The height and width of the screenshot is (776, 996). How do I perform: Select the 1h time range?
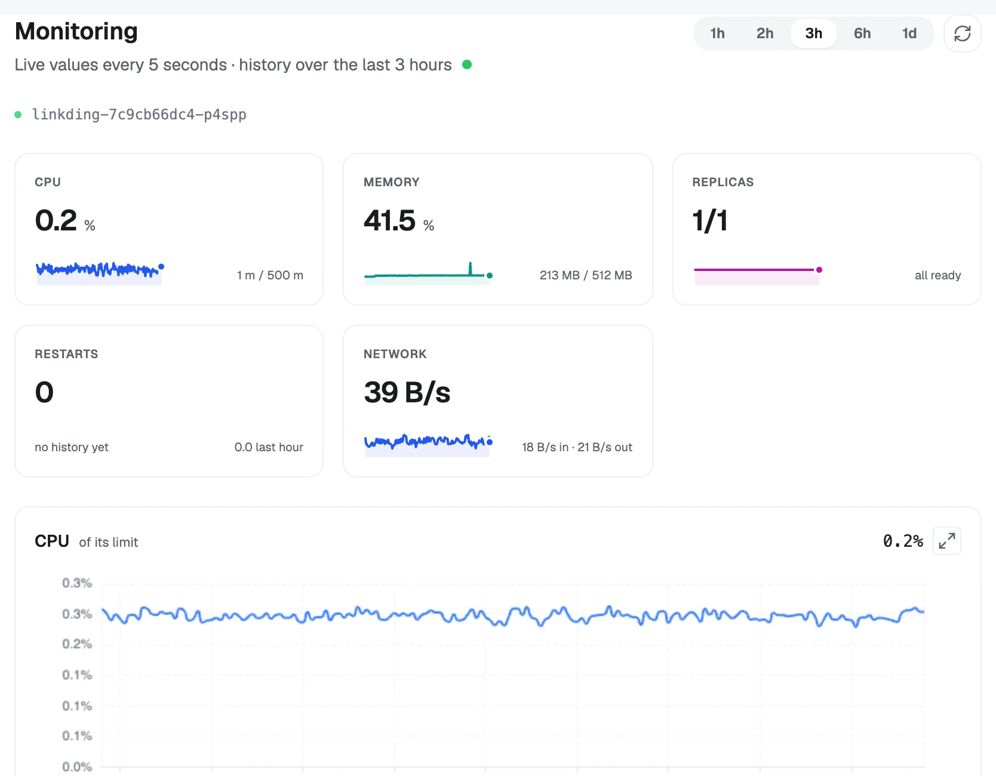coord(717,33)
